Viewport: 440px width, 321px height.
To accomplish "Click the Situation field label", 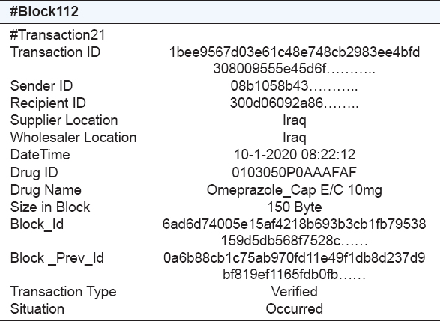I will coord(37,309).
